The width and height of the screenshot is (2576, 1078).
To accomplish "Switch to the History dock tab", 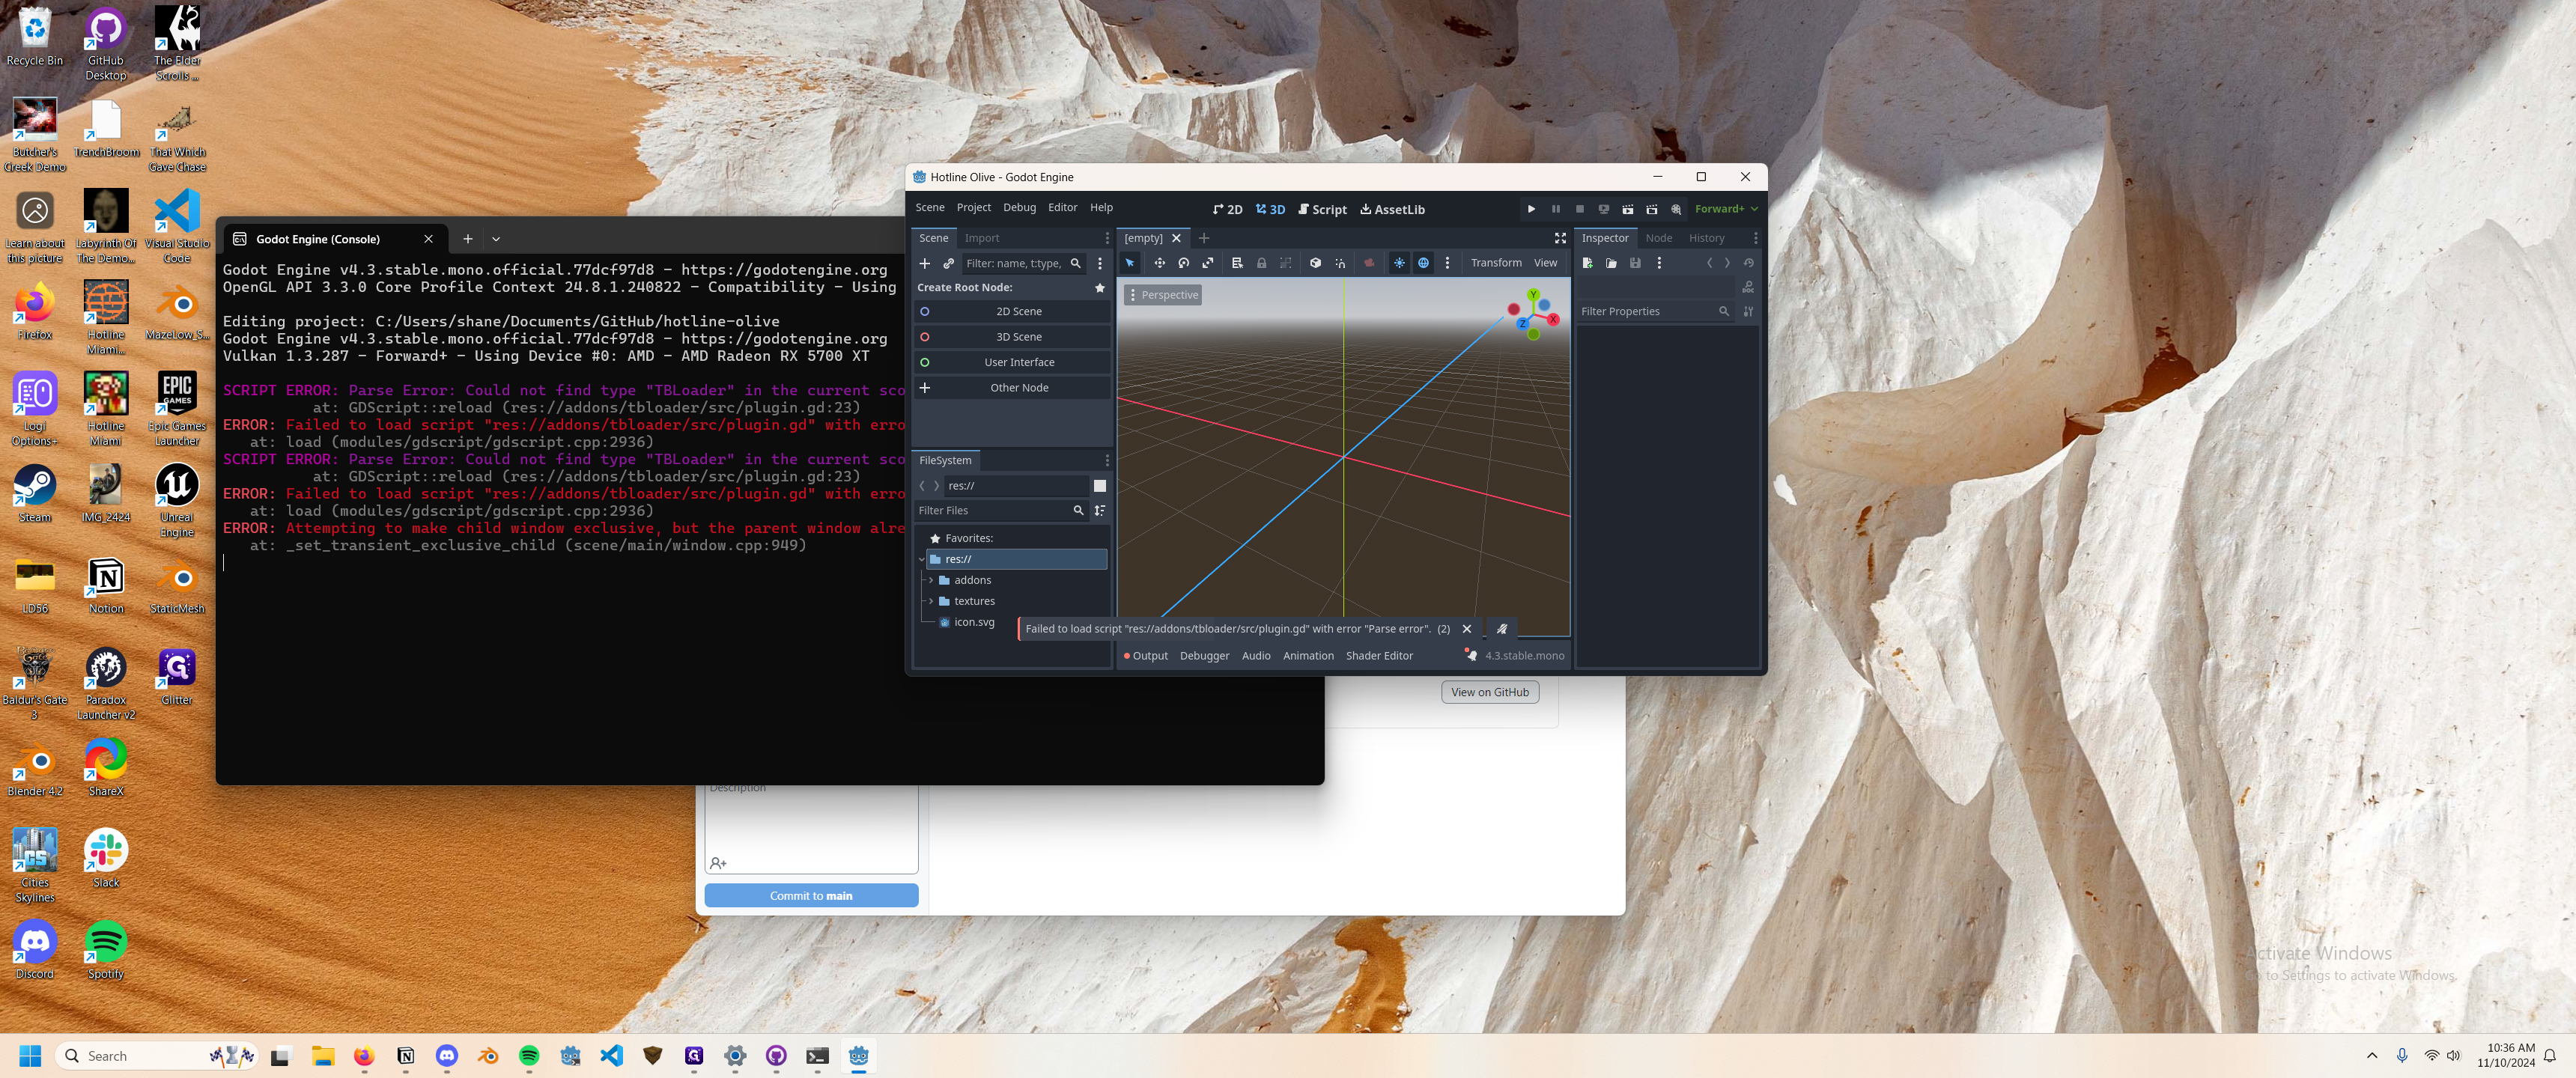I will pyautogui.click(x=1706, y=239).
